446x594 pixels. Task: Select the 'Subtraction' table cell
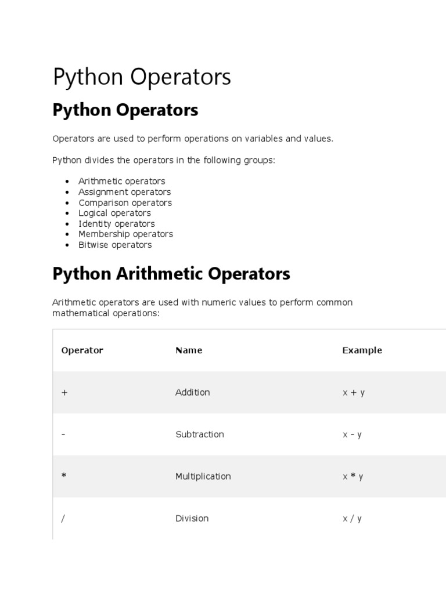click(200, 434)
